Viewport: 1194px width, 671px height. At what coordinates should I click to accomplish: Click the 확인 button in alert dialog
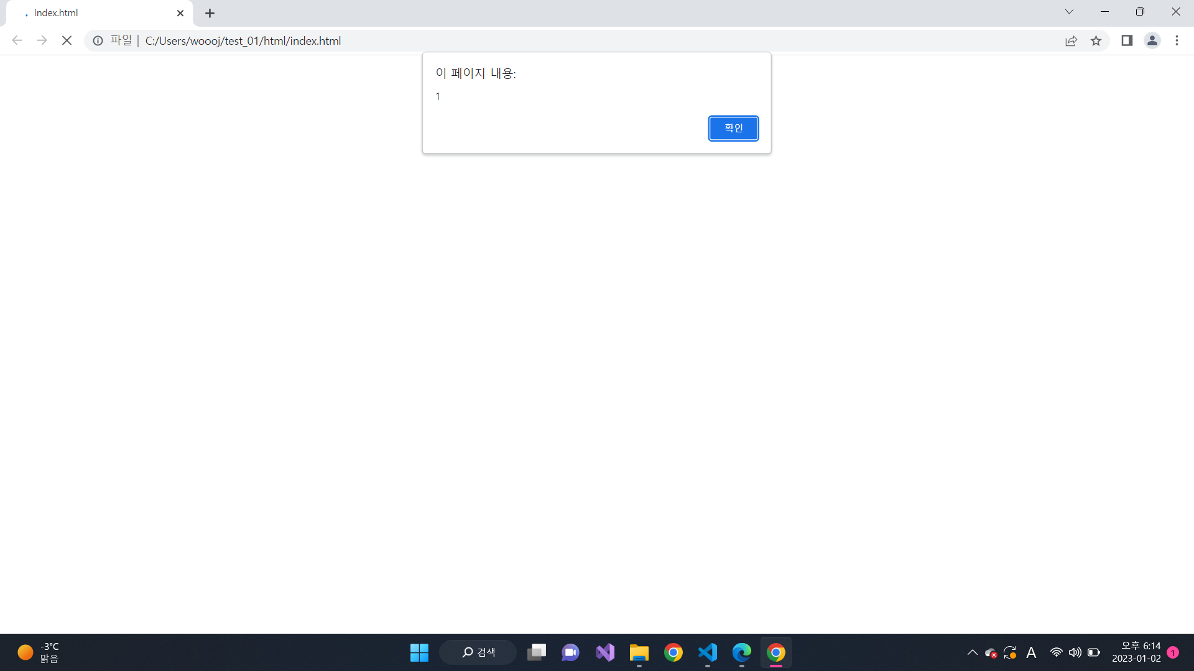[733, 128]
